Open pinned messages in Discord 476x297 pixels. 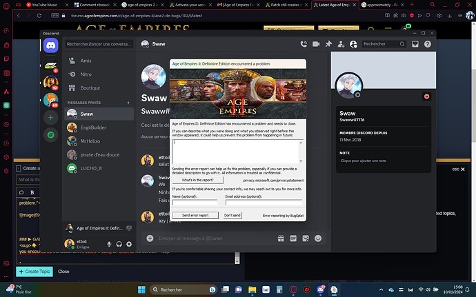tap(328, 44)
